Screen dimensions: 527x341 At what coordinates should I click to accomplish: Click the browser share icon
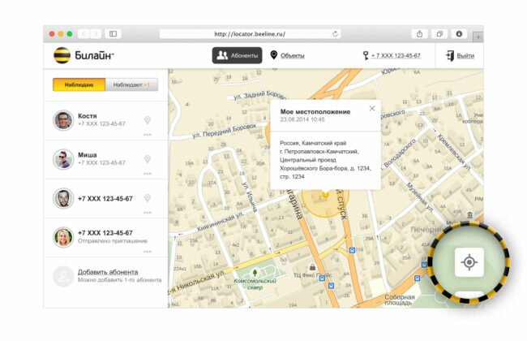(x=419, y=34)
